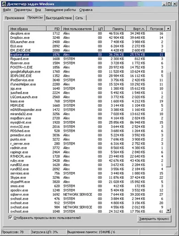Select the RTHDCPL.exe process
The width and height of the screenshot is (179, 236).
[87, 156]
